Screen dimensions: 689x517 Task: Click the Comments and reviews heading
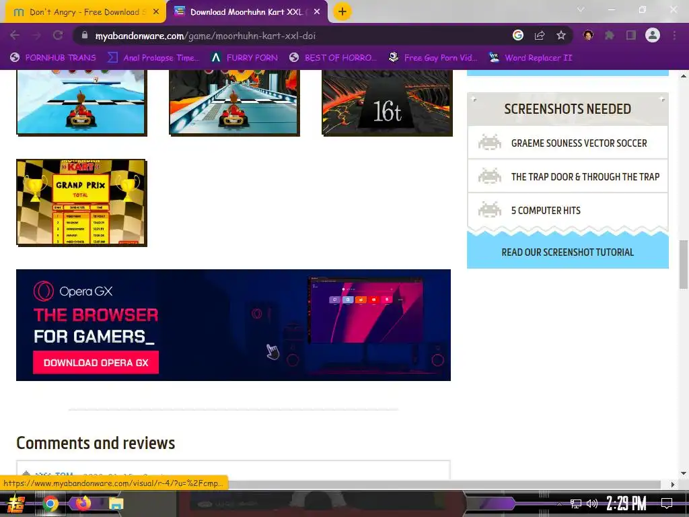pyautogui.click(x=96, y=443)
